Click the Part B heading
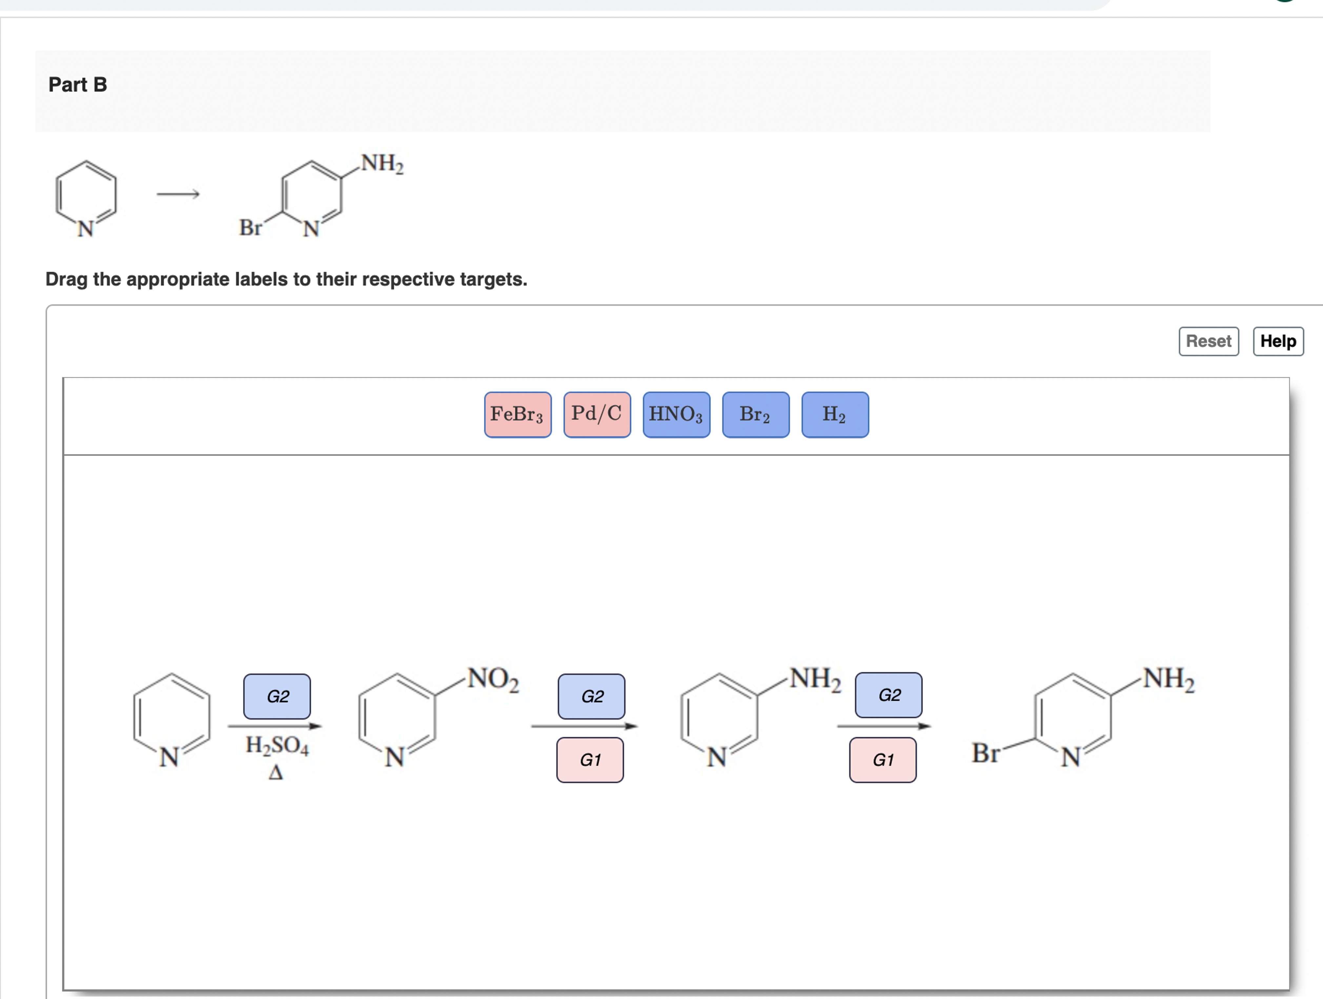The image size is (1323, 999). coord(78,84)
